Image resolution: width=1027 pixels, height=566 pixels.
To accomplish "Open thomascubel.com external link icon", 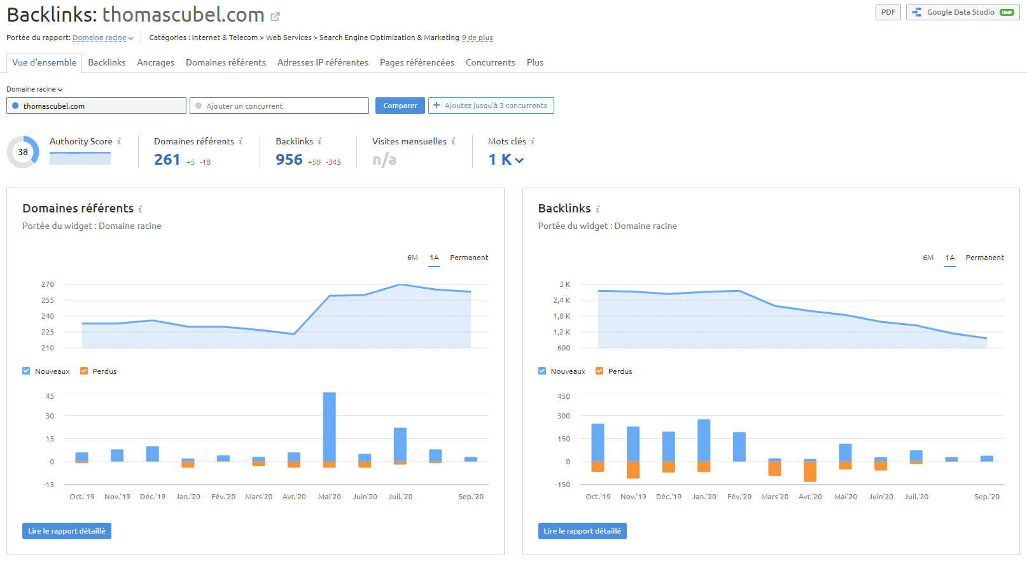I will pyautogui.click(x=275, y=17).
